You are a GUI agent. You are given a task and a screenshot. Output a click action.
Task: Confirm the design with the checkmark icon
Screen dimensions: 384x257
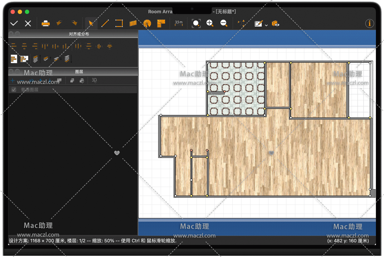click(14, 23)
